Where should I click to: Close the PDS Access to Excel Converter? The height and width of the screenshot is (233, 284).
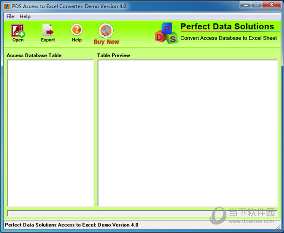pyautogui.click(x=271, y=5)
